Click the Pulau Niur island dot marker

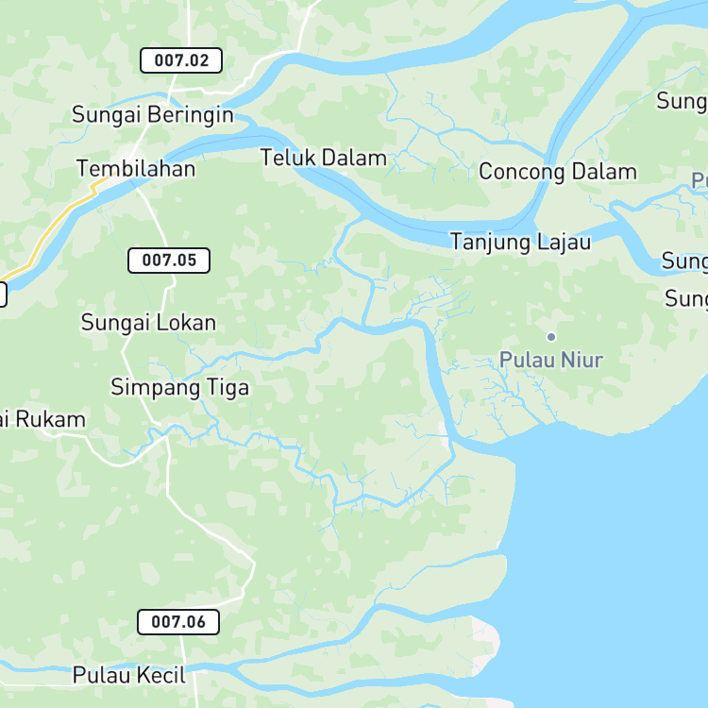[551, 337]
